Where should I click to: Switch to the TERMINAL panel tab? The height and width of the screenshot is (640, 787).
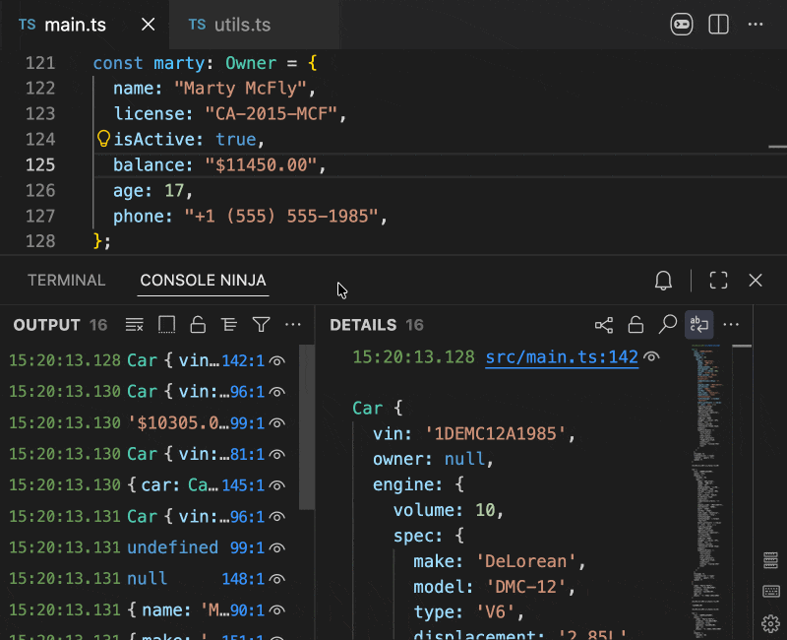[x=66, y=281]
